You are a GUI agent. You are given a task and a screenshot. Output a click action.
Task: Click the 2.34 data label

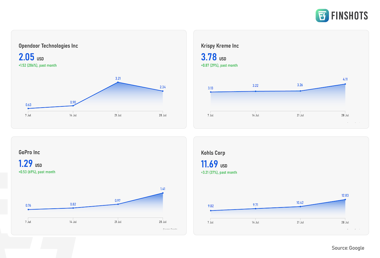point(163,87)
